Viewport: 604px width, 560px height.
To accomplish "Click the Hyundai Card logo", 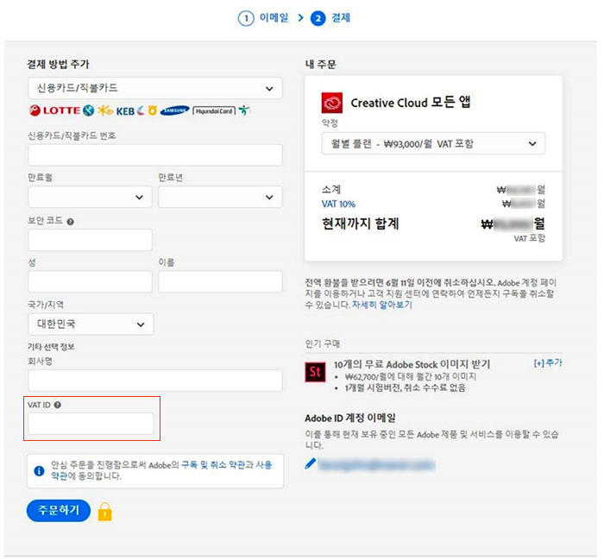I will pos(214,111).
